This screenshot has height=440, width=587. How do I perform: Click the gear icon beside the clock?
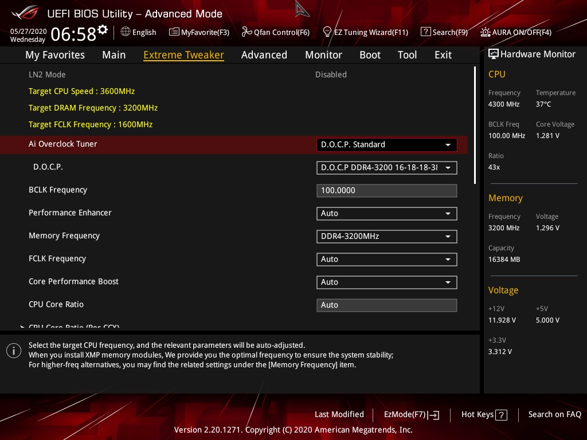[103, 30]
